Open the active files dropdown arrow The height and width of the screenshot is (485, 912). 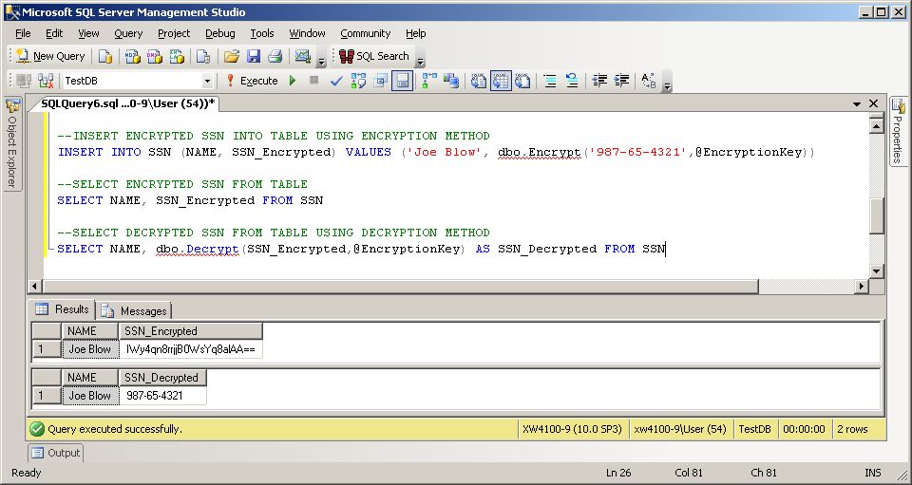pos(857,104)
